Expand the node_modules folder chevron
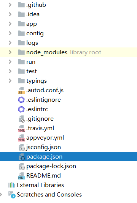 coord(10,52)
